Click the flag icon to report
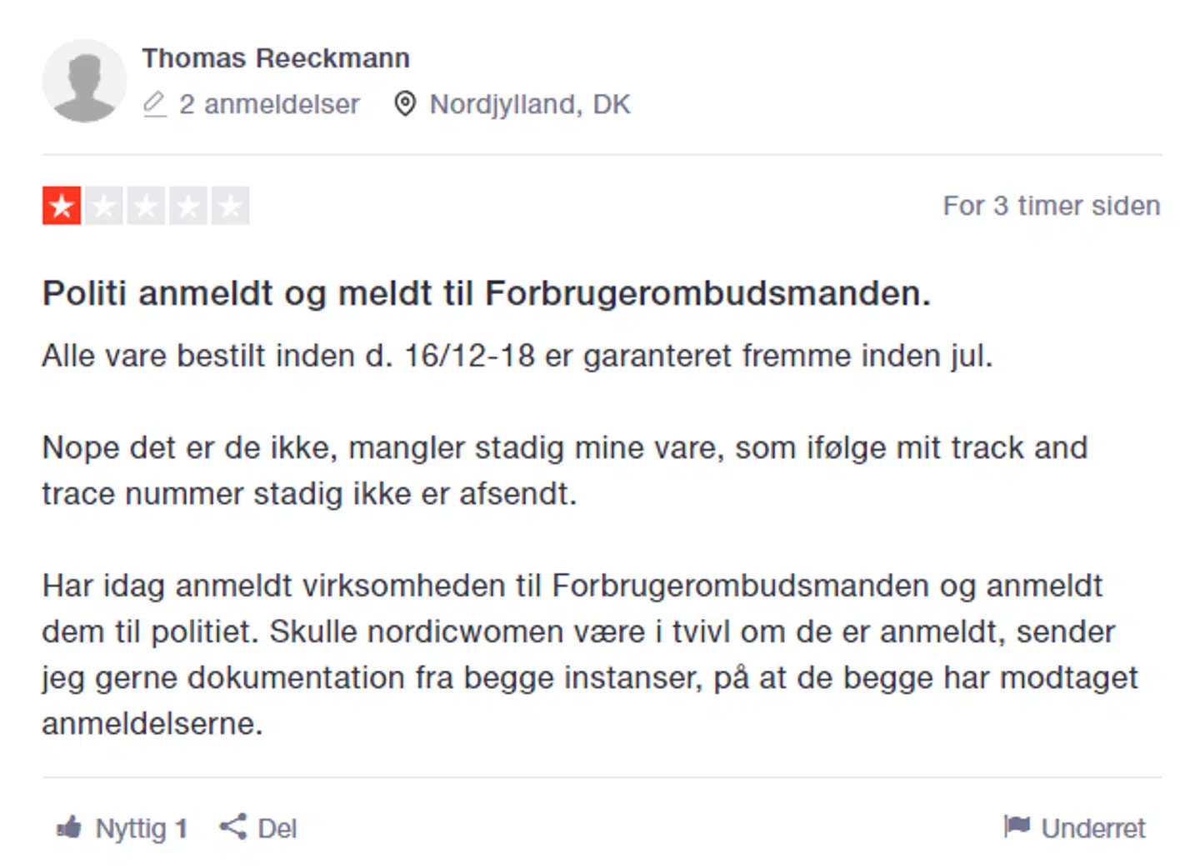Image resolution: width=1200 pixels, height=868 pixels. click(1017, 826)
